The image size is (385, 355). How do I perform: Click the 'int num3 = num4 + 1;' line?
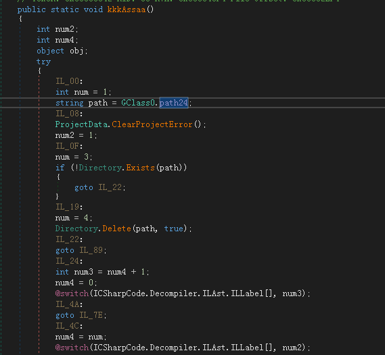point(102,272)
